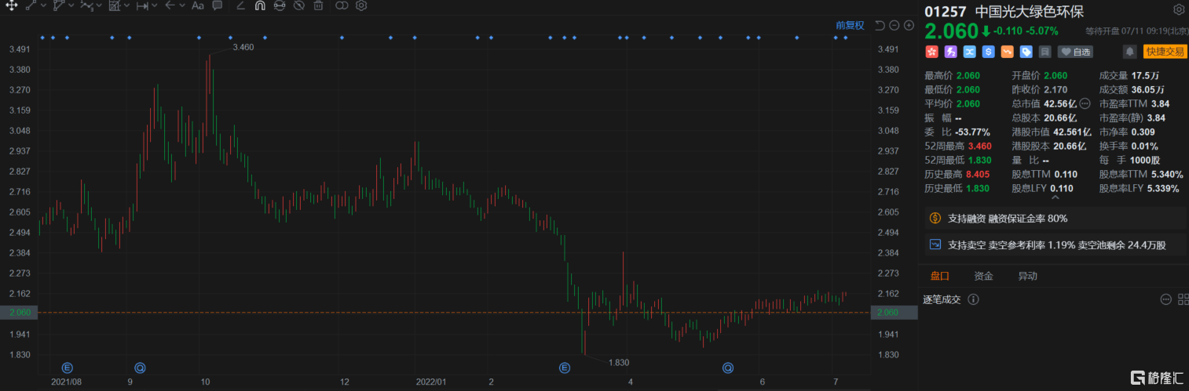
Task: Expand the interval ruler tool dropdown
Action: [x=155, y=5]
